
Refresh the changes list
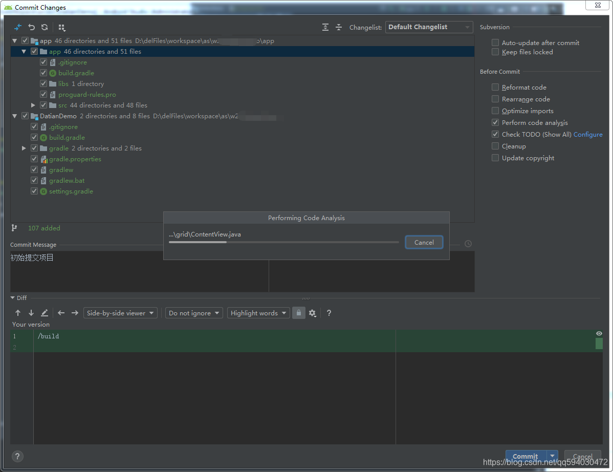point(45,27)
